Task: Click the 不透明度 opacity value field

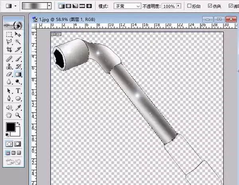Action: (169, 6)
